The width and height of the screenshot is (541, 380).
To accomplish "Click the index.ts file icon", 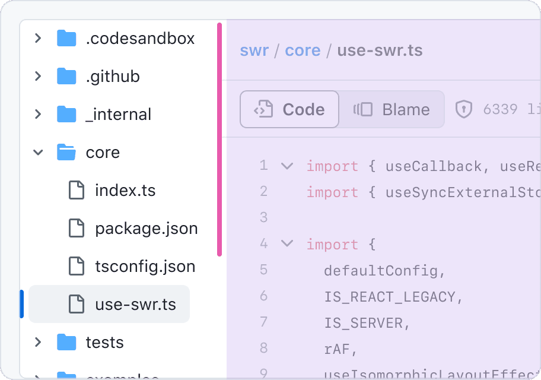I will tap(77, 191).
